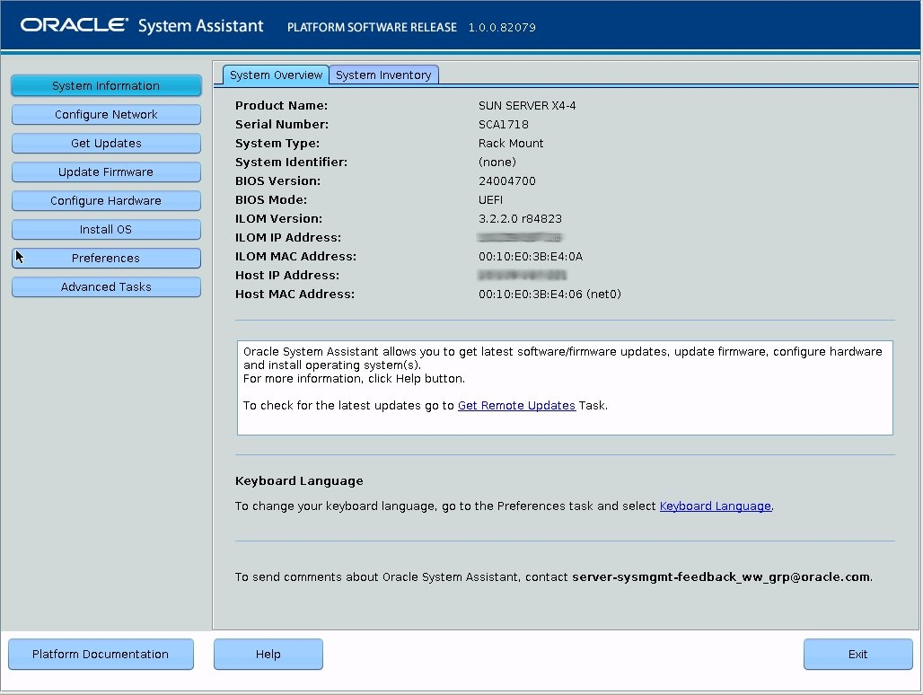Screen dimensions: 923x695
Task: Click the Oracle System Assistant logo
Action: [142, 26]
